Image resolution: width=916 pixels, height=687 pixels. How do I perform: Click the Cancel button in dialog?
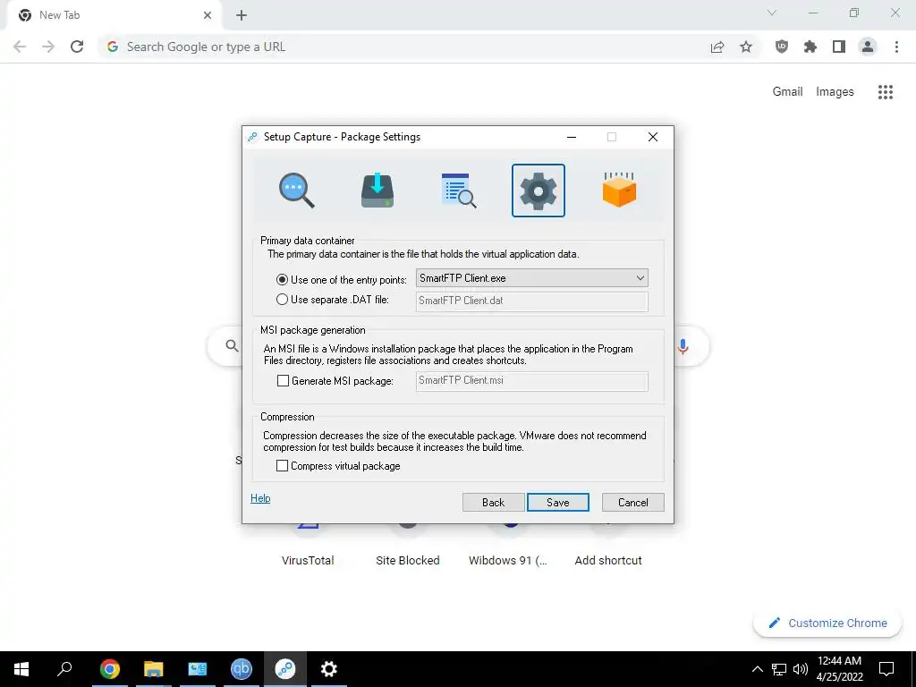tap(632, 503)
